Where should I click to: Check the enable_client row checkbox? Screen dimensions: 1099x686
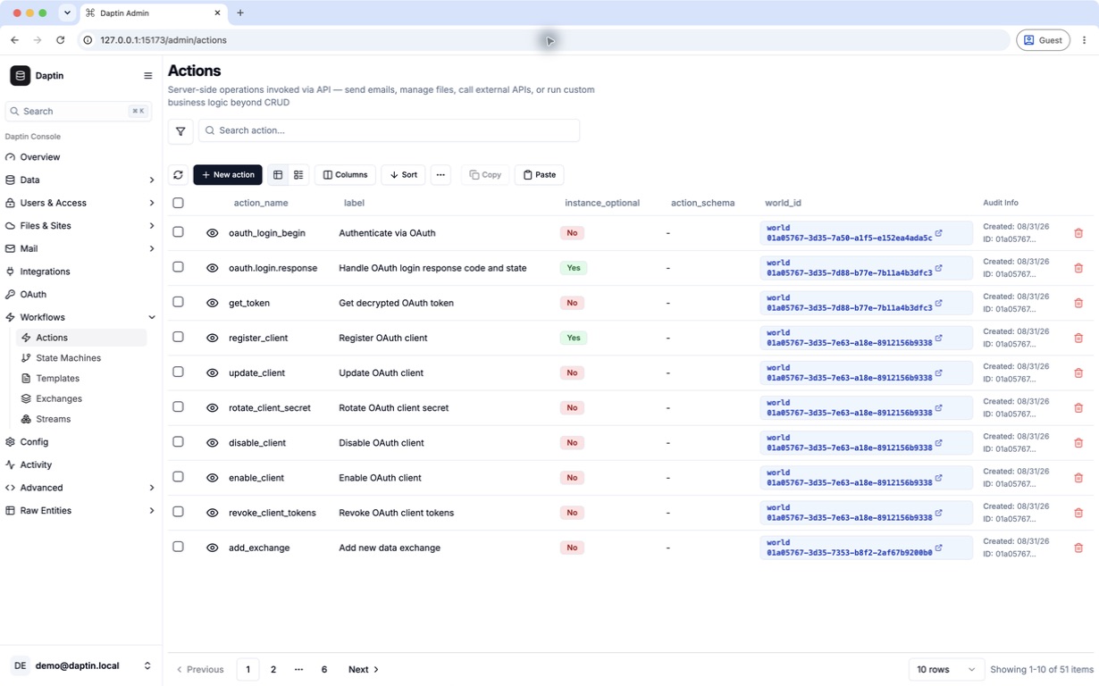[x=178, y=477]
